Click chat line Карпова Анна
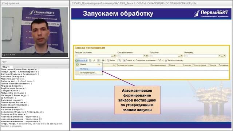The height and width of the screenshot is (131, 233). (x=10, y=107)
